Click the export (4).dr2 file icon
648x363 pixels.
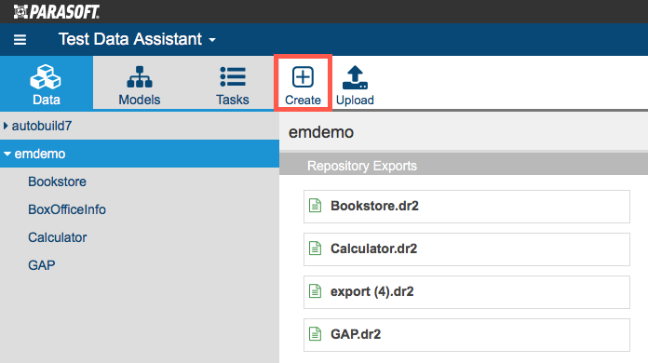coord(316,291)
